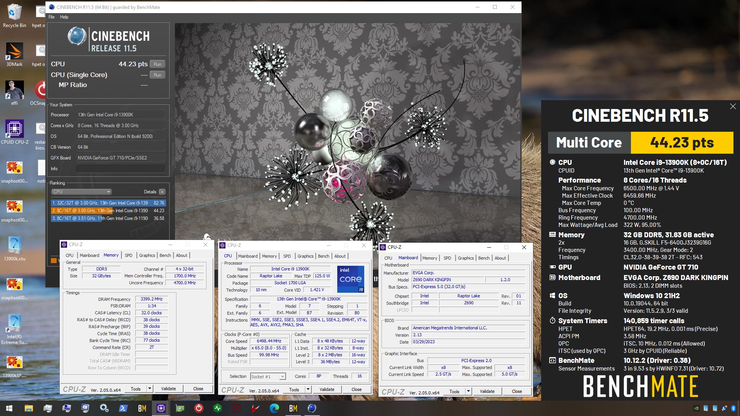Close the BenchMate result overlay
The height and width of the screenshot is (416, 740).
click(x=733, y=106)
